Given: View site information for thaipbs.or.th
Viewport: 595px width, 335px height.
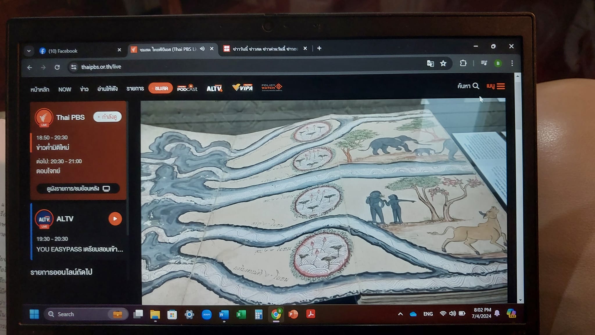Looking at the screenshot, I should click(x=74, y=67).
